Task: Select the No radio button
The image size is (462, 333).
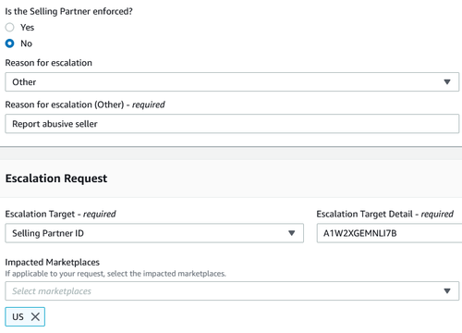Action: point(10,43)
